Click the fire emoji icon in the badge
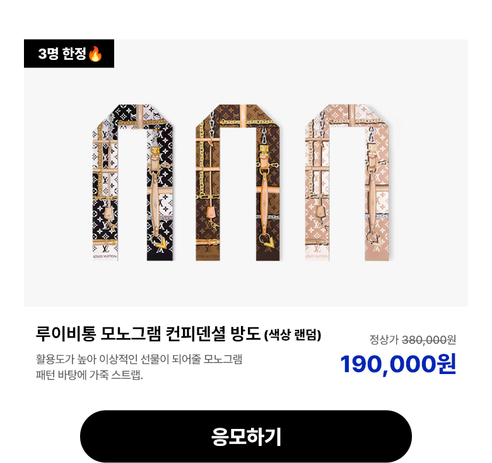The image size is (492, 463). pos(95,54)
